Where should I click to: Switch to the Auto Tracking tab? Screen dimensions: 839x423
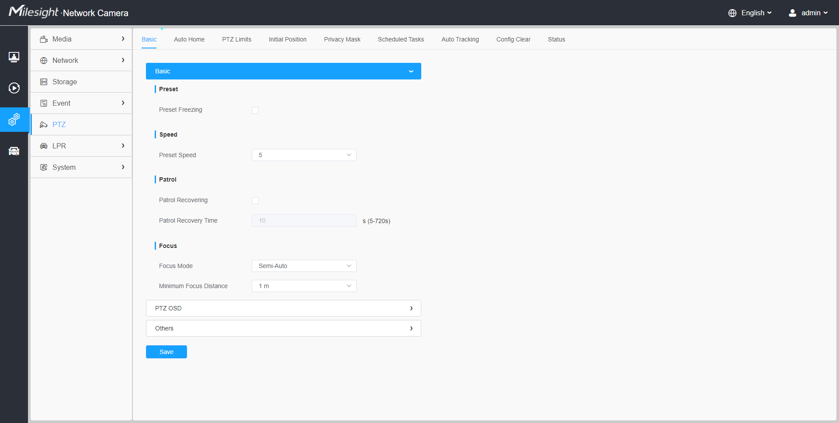pyautogui.click(x=460, y=39)
